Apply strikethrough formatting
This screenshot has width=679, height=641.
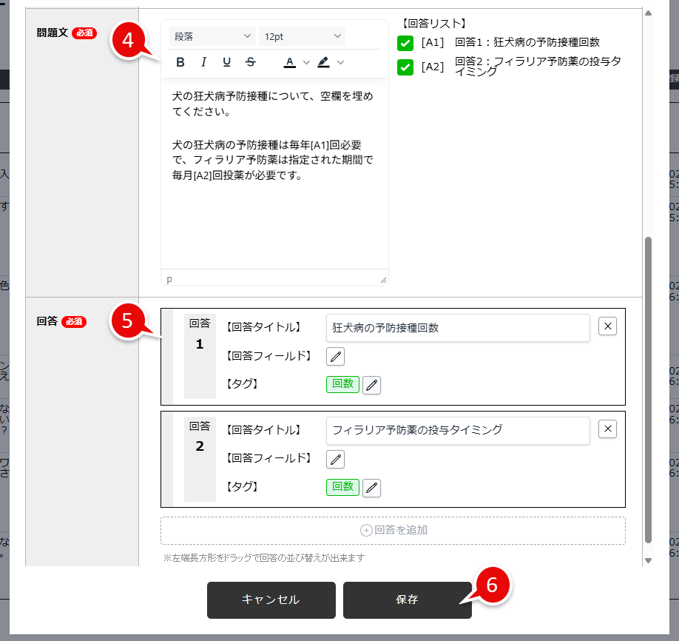coord(250,62)
